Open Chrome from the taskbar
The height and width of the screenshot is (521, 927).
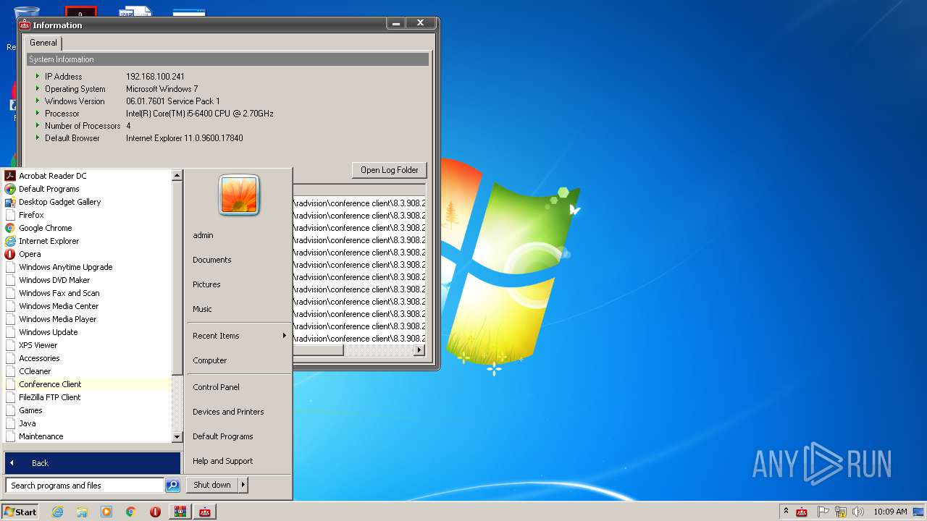pos(131,512)
